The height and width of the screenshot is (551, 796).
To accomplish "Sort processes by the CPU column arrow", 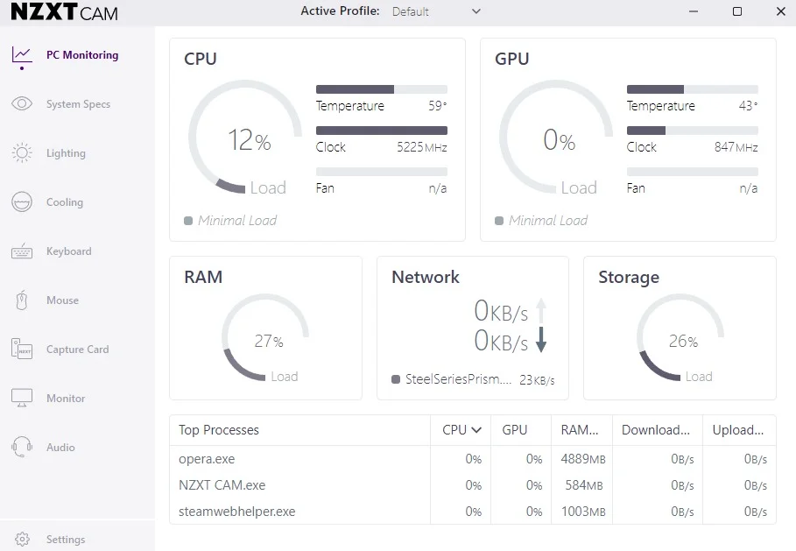I will click(477, 430).
